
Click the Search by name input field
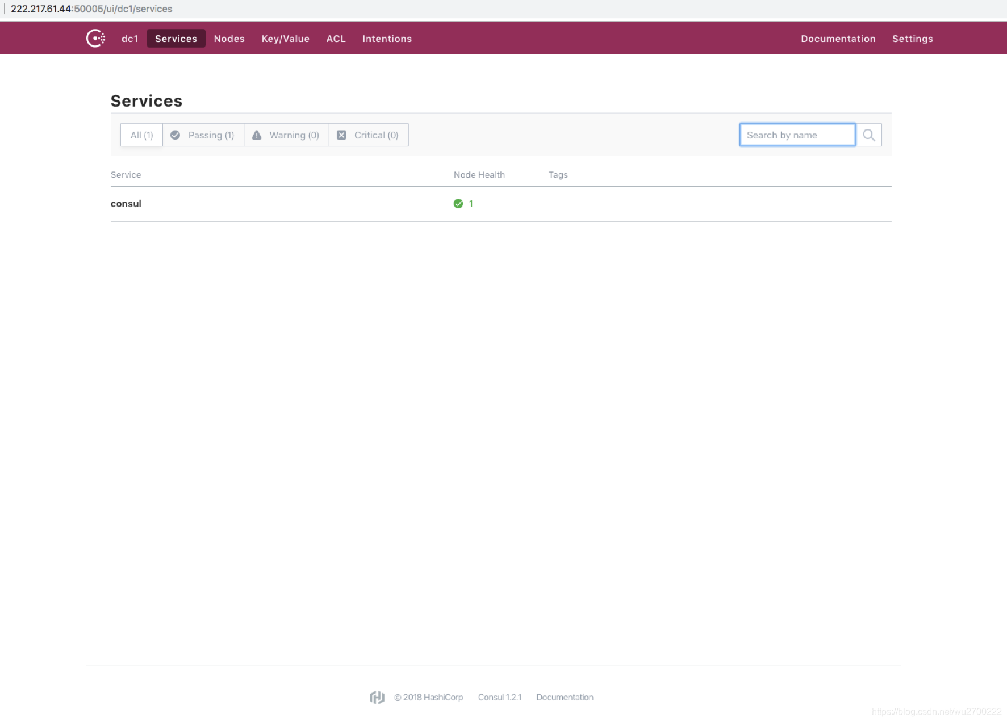tap(797, 135)
